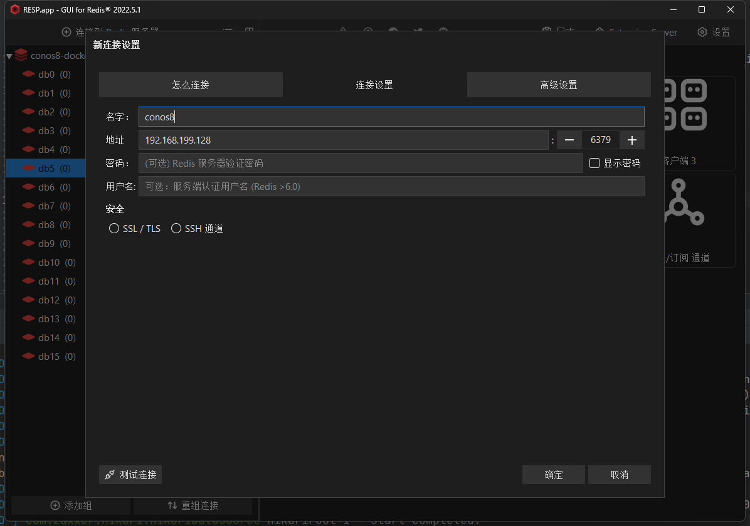Select db12 (0) in the tree
Screen dimensions: 750x526
pyautogui.click(x=45, y=300)
